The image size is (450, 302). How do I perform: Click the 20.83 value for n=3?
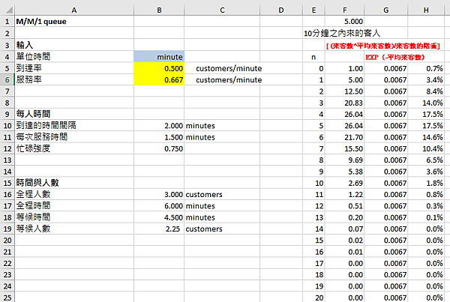[353, 103]
